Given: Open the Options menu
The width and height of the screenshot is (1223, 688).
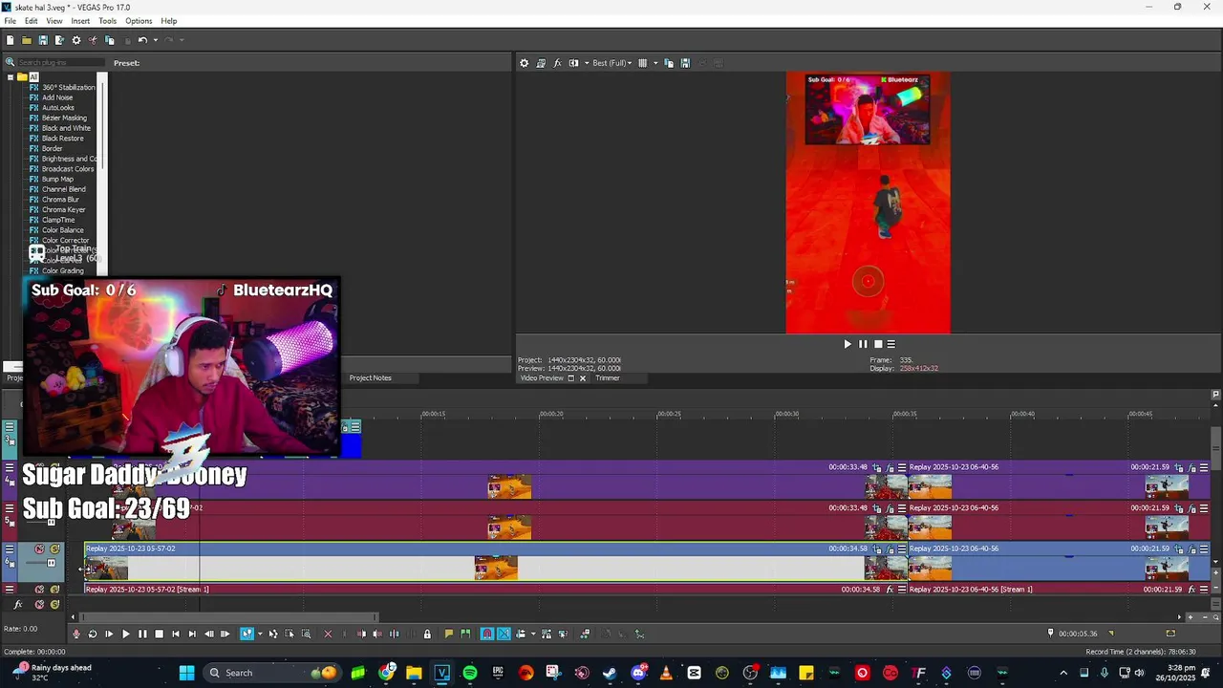Looking at the screenshot, I should tap(139, 21).
